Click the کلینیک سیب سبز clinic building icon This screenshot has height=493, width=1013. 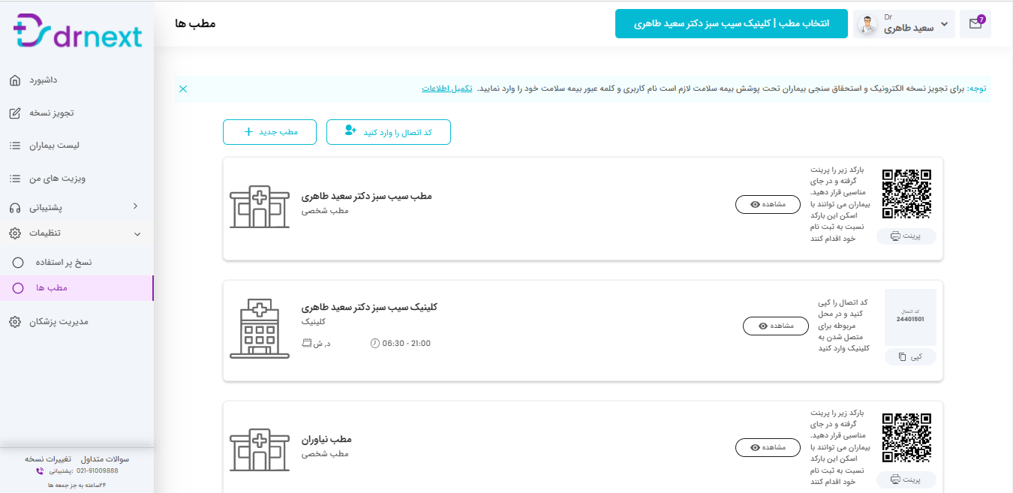(x=260, y=328)
